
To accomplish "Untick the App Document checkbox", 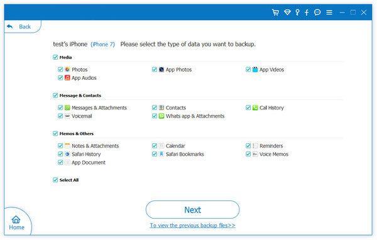I will pos(60,162).
